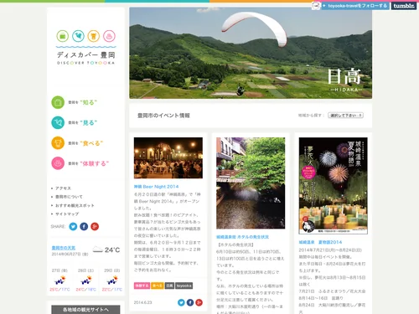Screen dimensions: 419x314
Task: Click the pink "体験する" circle icon
Action: tap(58, 163)
